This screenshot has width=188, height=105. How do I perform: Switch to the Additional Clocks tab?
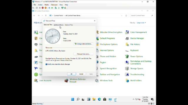[58, 25]
